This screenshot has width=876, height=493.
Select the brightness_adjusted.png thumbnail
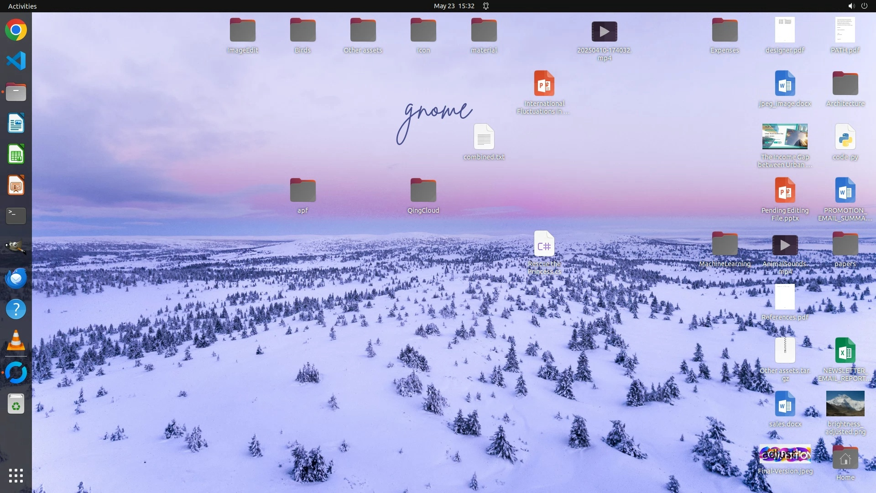pos(845,404)
